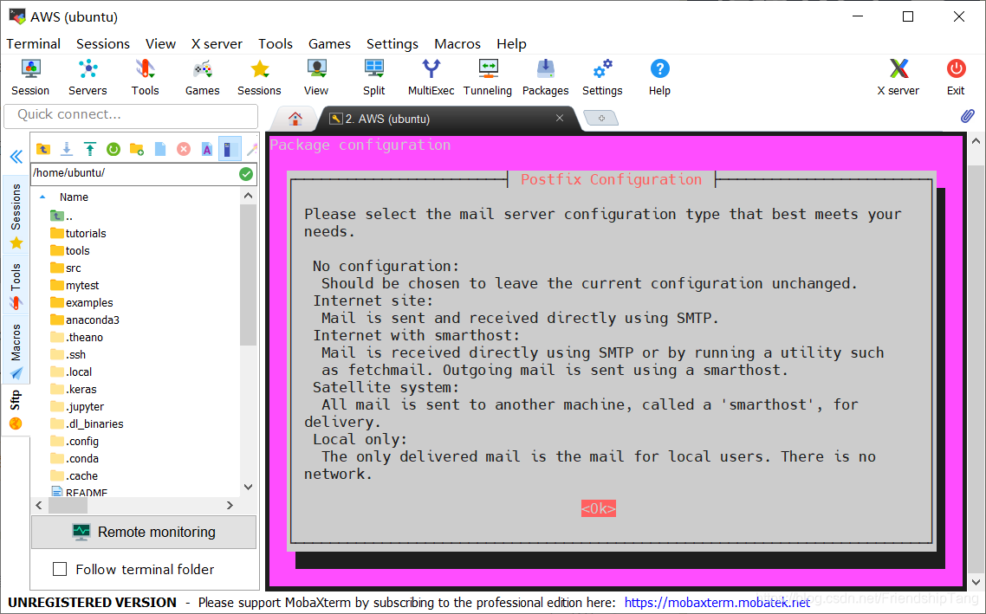The image size is (986, 614).
Task: Open the Tools toolbar icon
Action: point(146,77)
